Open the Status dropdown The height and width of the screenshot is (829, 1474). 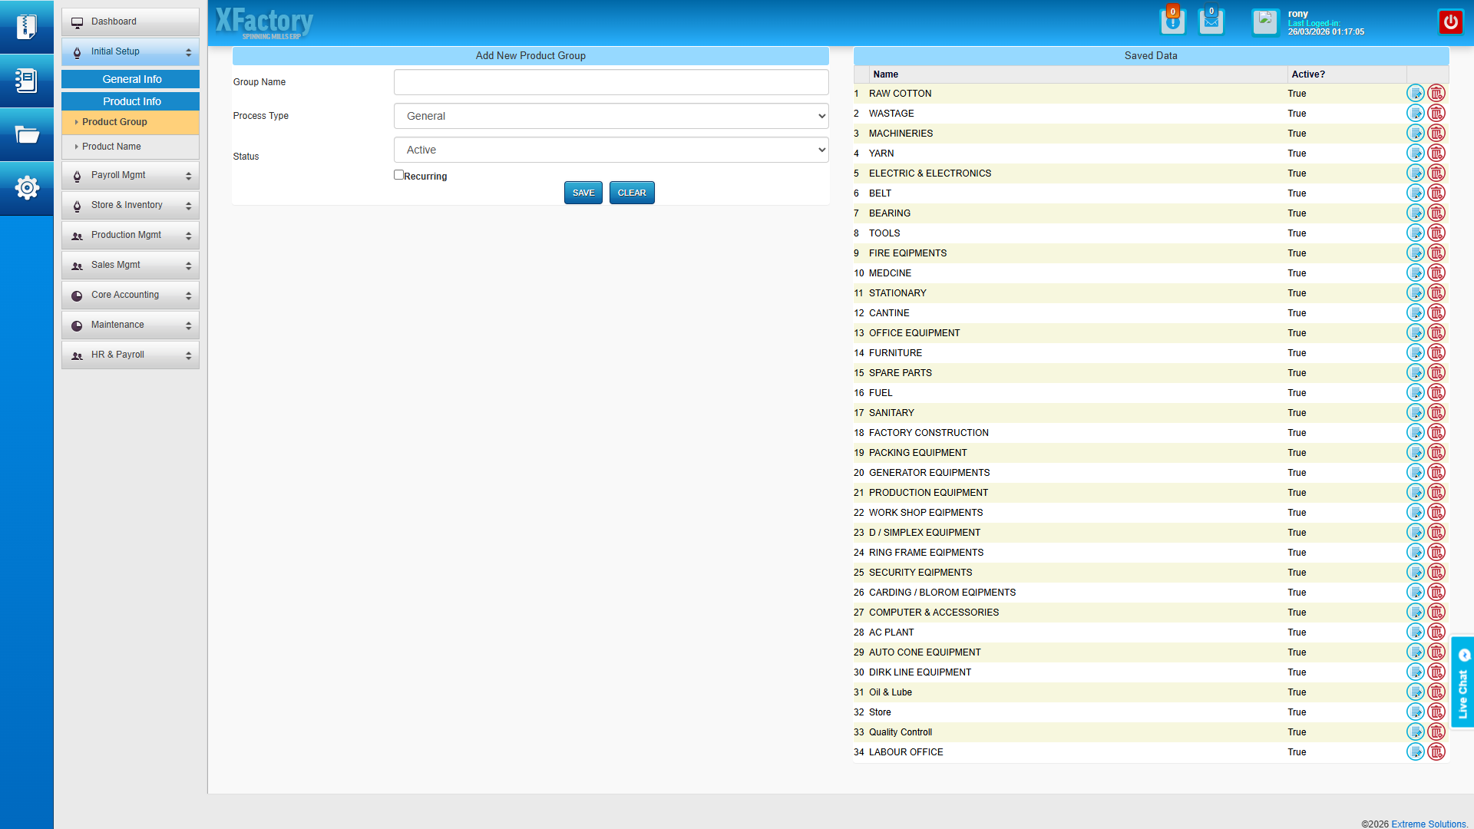click(611, 150)
